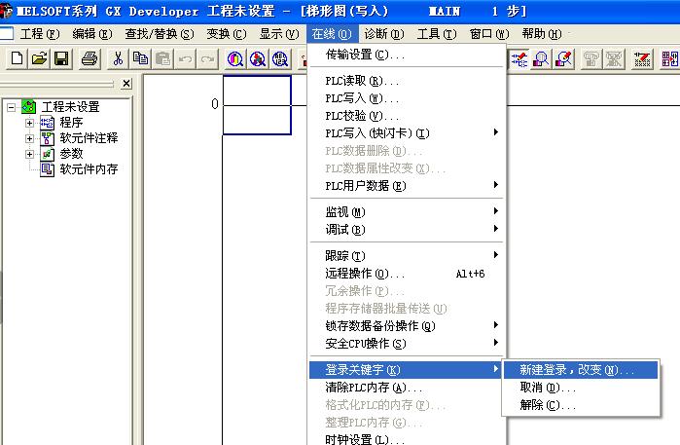Click the Copy toolbar icon
Viewport: 680px width, 445px height.
pos(141,59)
